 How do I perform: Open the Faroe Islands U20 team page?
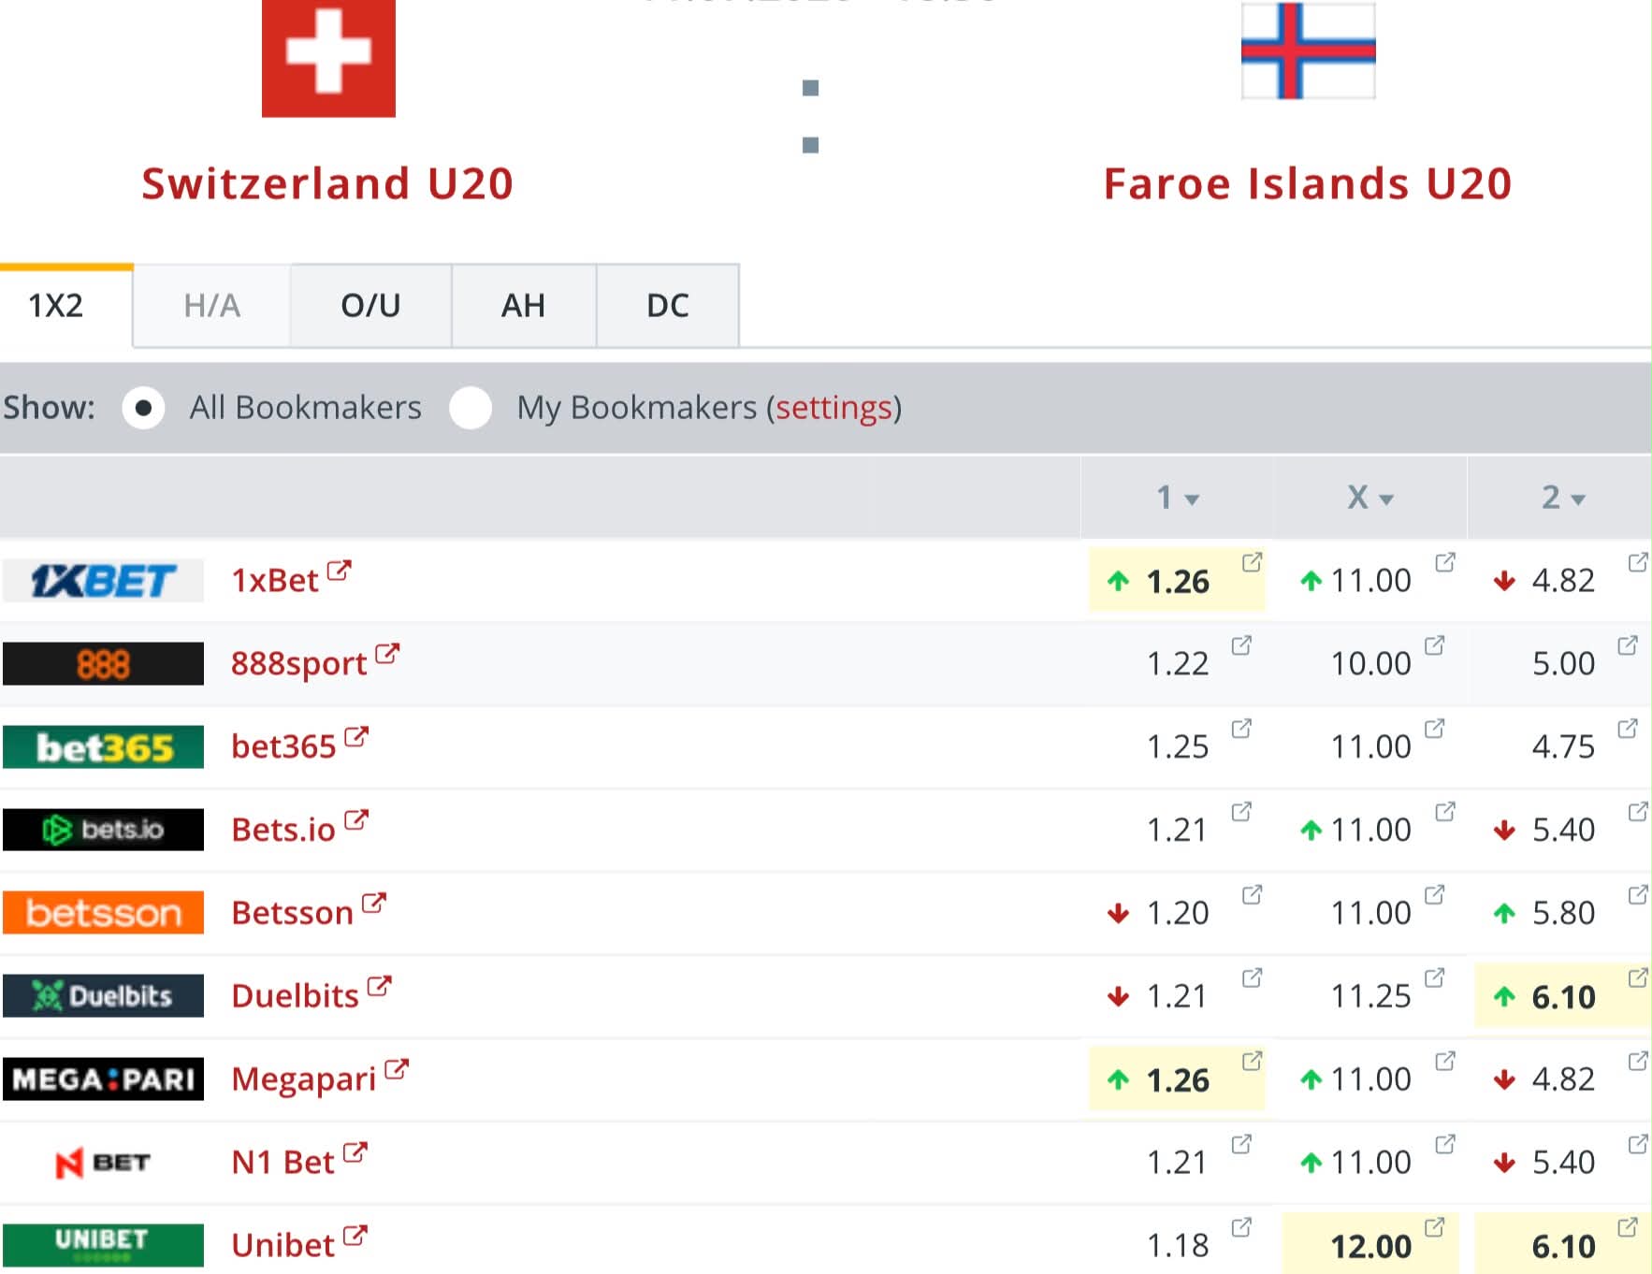click(1308, 183)
